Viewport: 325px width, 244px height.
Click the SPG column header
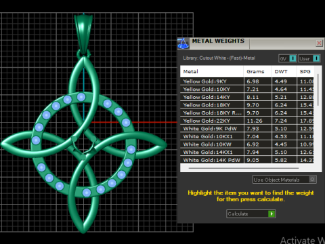(x=305, y=72)
